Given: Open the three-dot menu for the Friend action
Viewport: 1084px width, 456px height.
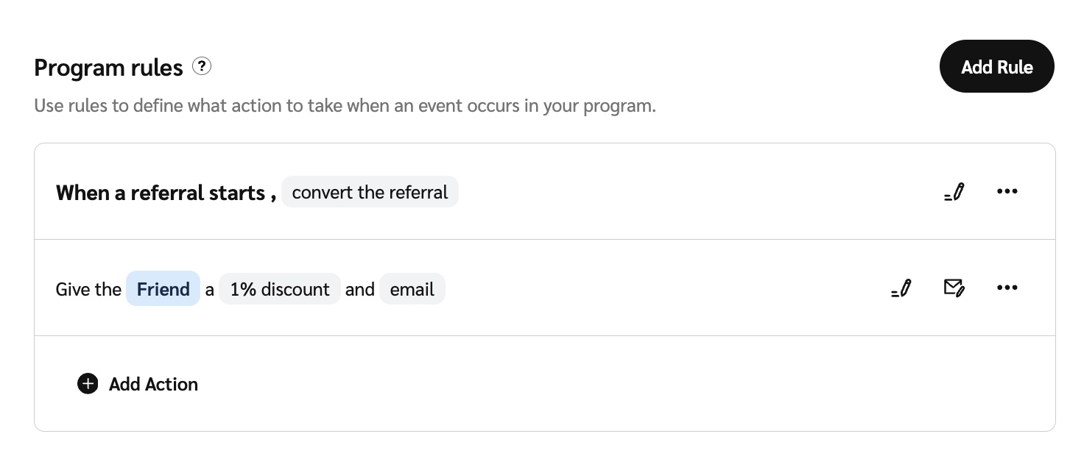Looking at the screenshot, I should 1007,288.
